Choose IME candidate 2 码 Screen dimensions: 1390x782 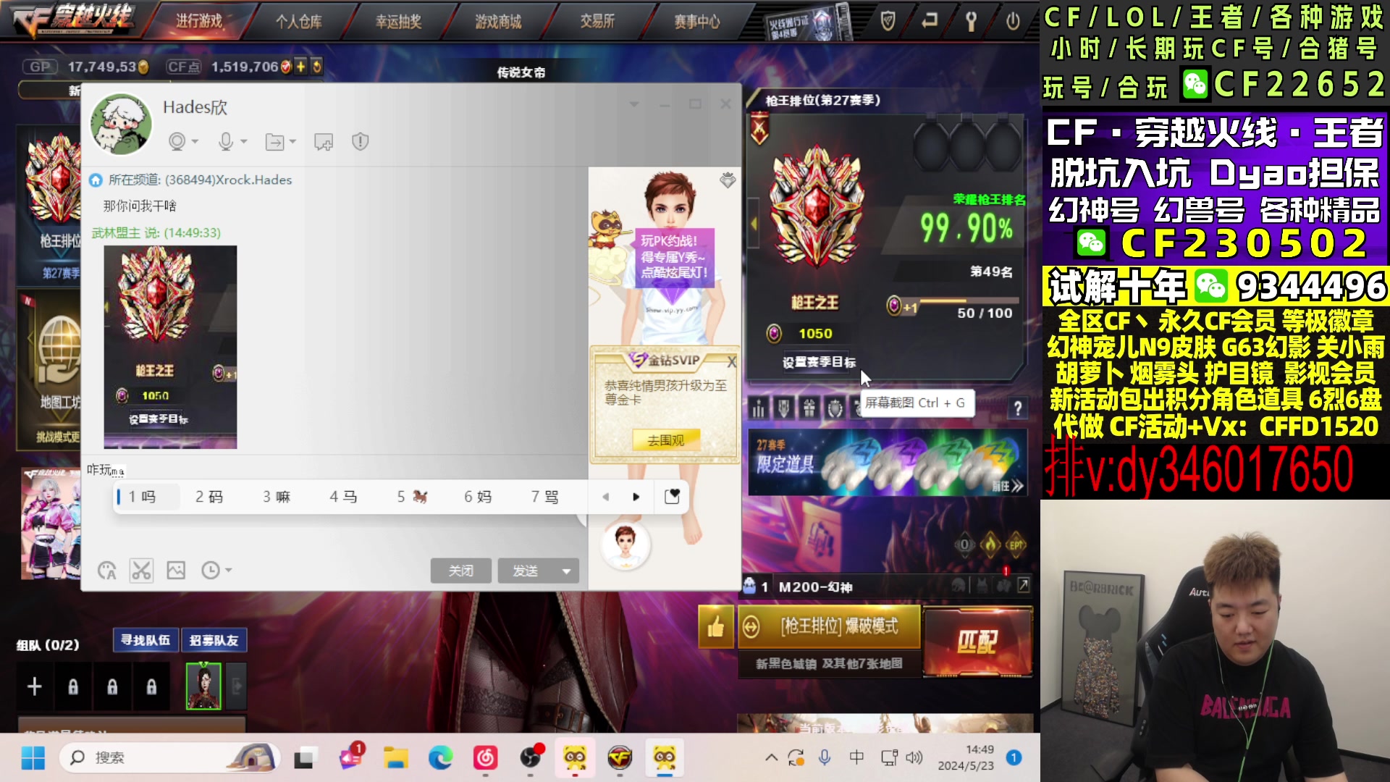pos(209,497)
